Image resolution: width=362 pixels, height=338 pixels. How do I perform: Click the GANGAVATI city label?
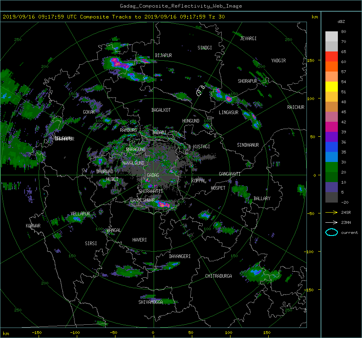(x=230, y=174)
